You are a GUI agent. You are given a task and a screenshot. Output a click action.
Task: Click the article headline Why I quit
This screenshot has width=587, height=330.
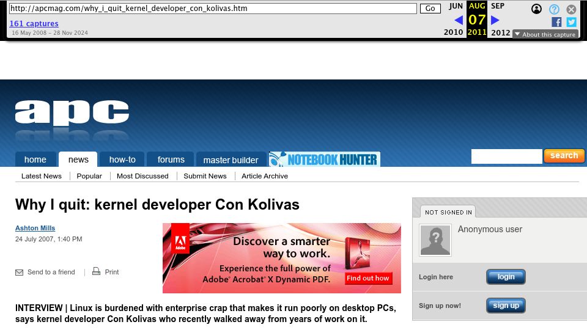pyautogui.click(x=157, y=205)
